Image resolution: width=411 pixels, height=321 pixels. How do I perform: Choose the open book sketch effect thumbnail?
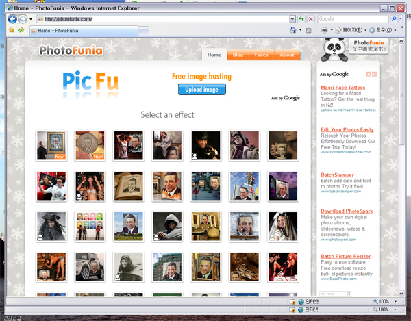pos(129,186)
